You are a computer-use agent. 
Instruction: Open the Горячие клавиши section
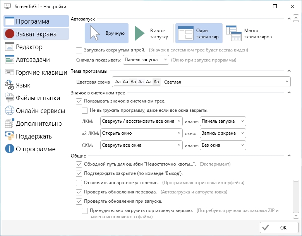(x=36, y=72)
